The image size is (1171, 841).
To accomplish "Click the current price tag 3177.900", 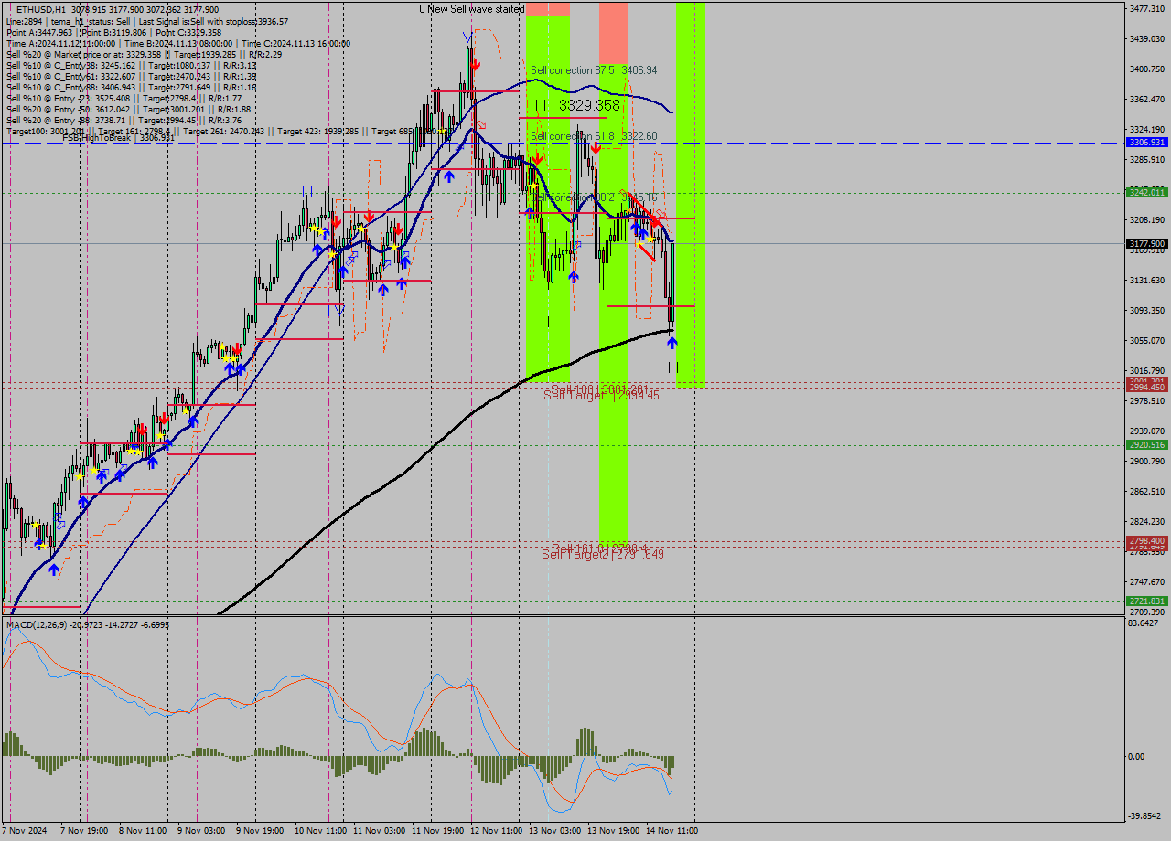I will tap(1147, 244).
